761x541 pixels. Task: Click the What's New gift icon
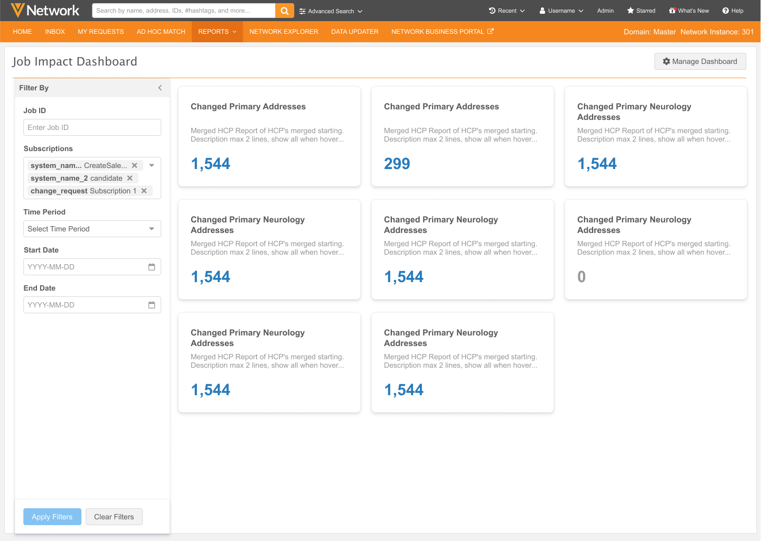[x=672, y=11]
